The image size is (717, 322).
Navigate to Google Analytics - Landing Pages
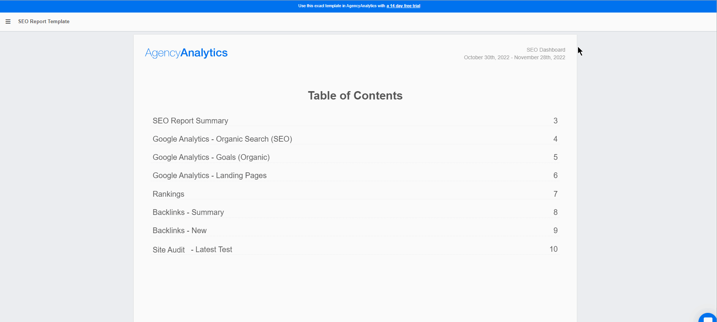209,175
